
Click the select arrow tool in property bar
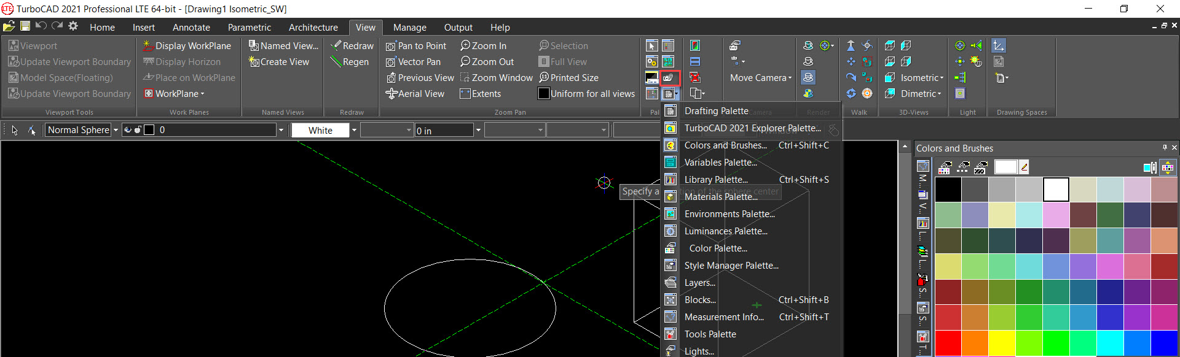pos(15,130)
